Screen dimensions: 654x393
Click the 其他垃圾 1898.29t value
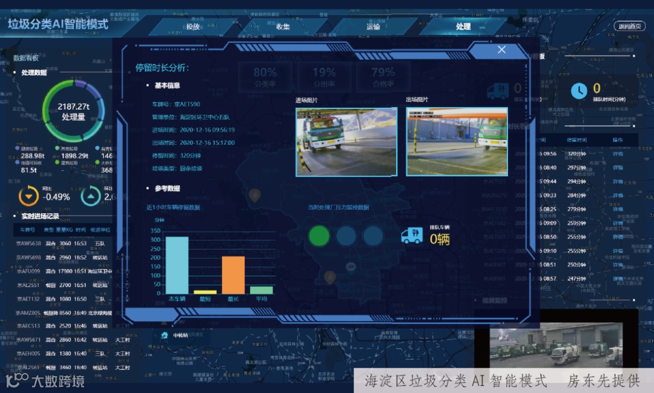point(74,156)
